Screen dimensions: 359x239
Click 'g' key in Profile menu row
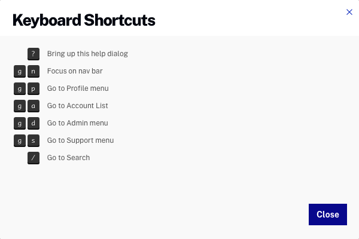coord(20,88)
